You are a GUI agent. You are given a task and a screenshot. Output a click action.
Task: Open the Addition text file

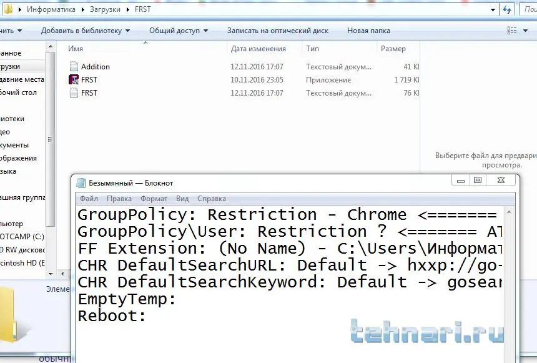pos(95,66)
